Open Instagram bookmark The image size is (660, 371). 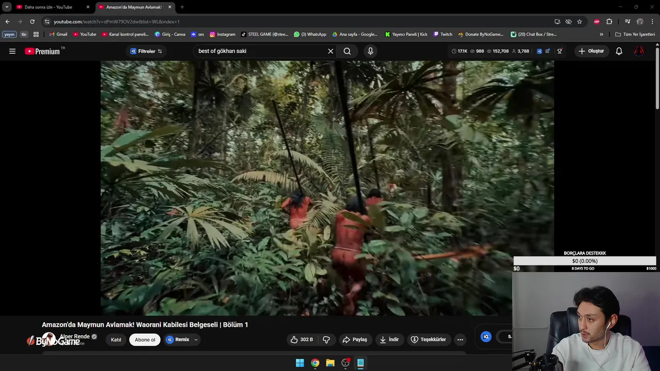[x=222, y=35]
